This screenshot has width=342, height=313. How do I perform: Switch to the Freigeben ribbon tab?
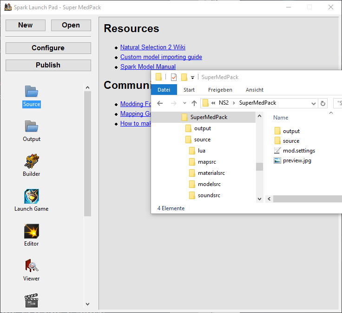(x=220, y=90)
